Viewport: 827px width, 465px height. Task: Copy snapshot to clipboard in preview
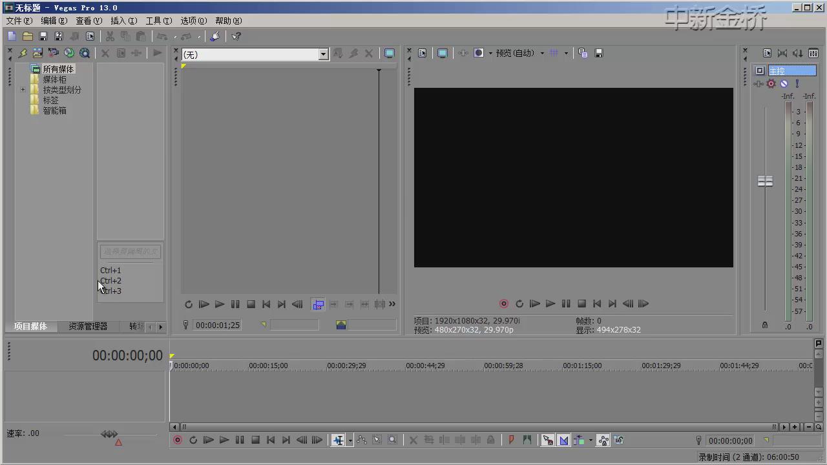[x=583, y=53]
